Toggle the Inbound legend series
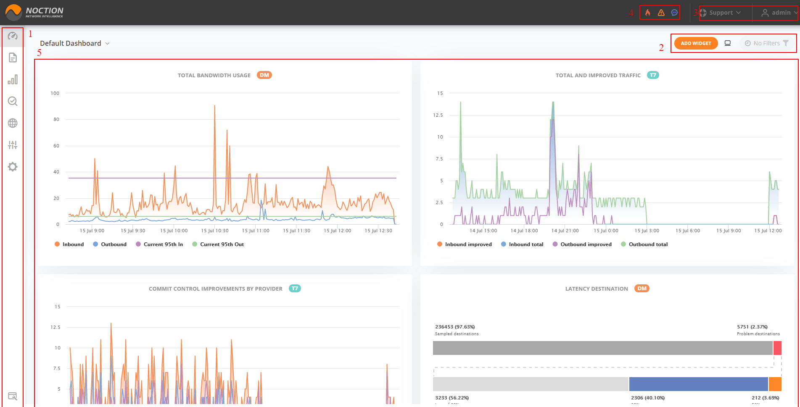 [x=69, y=244]
